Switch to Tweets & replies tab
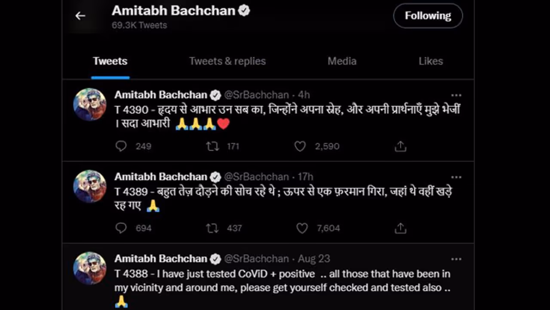 pos(227,61)
